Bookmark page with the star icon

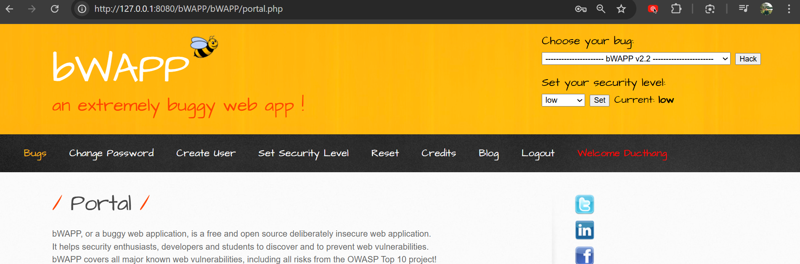(621, 9)
